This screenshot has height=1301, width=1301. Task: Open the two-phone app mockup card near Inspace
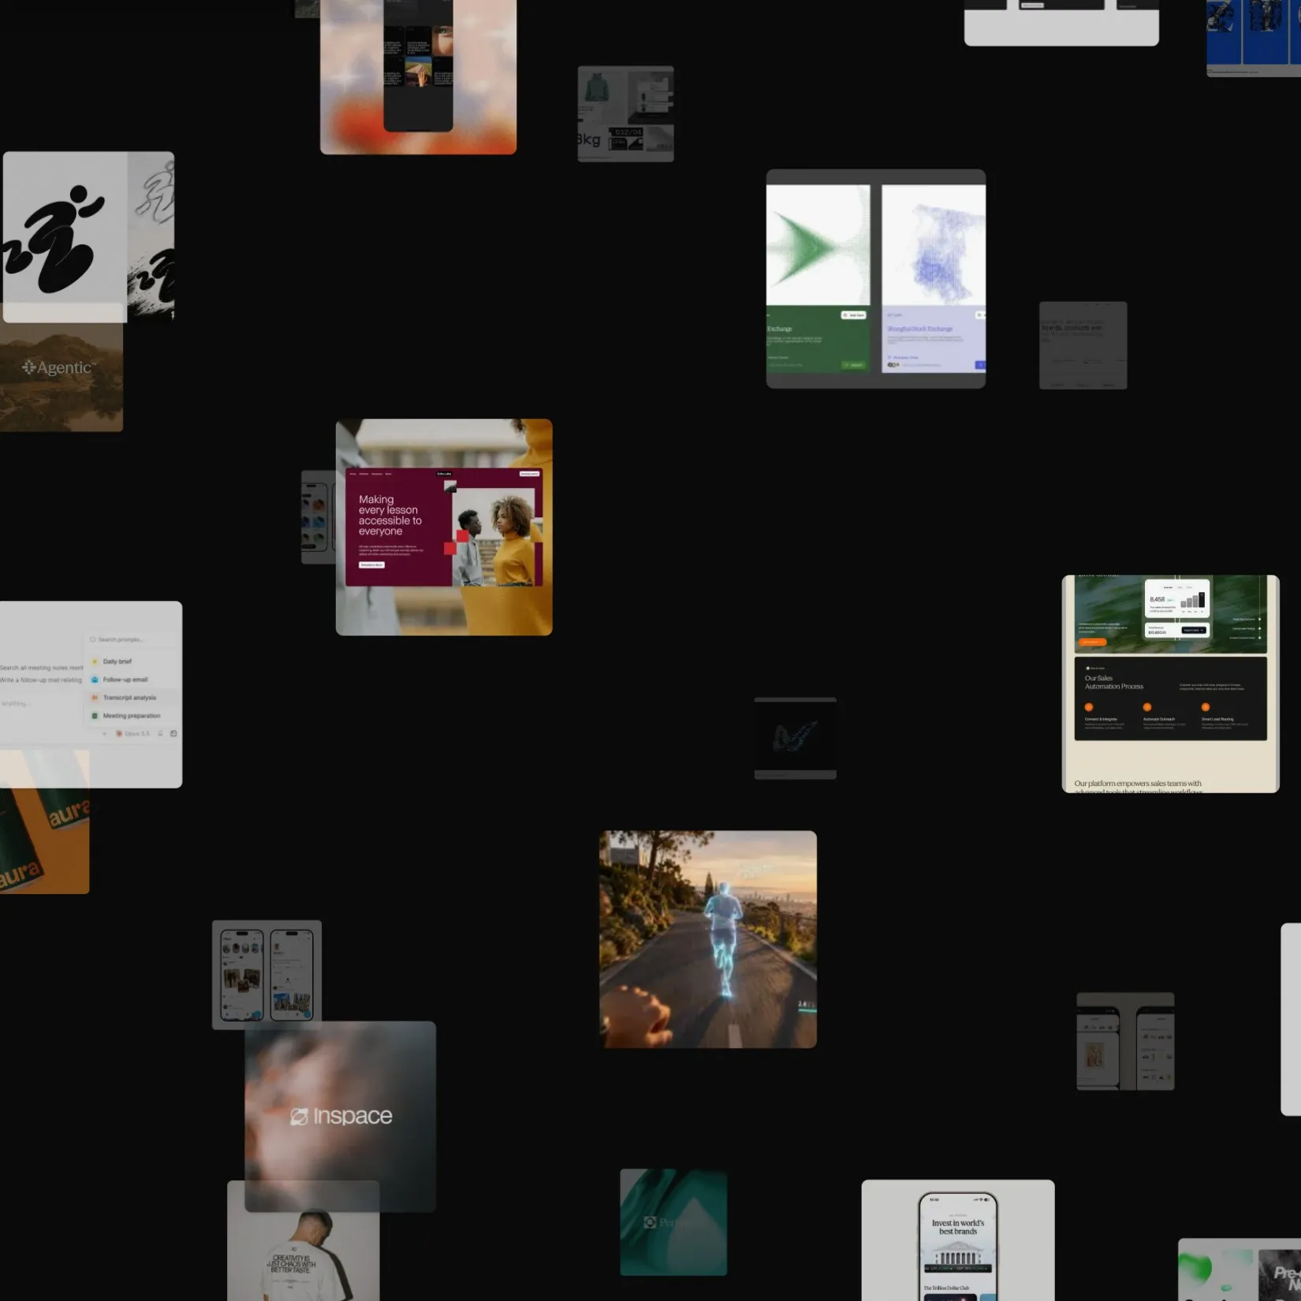[267, 975]
